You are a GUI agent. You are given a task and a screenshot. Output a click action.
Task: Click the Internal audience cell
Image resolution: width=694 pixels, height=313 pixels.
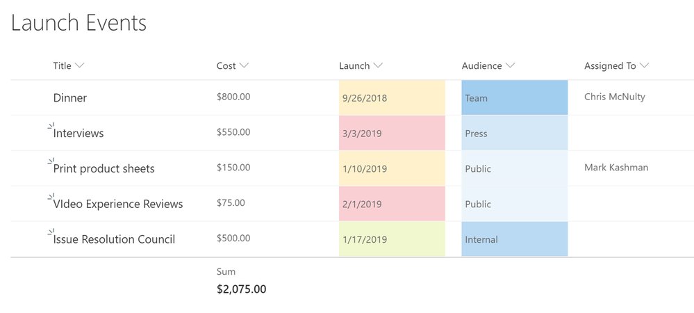click(x=514, y=239)
